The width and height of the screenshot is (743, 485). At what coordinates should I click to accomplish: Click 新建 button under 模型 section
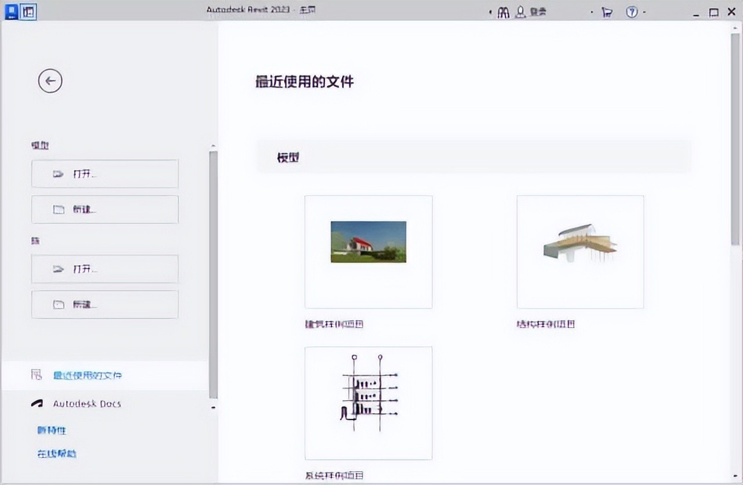(x=105, y=209)
